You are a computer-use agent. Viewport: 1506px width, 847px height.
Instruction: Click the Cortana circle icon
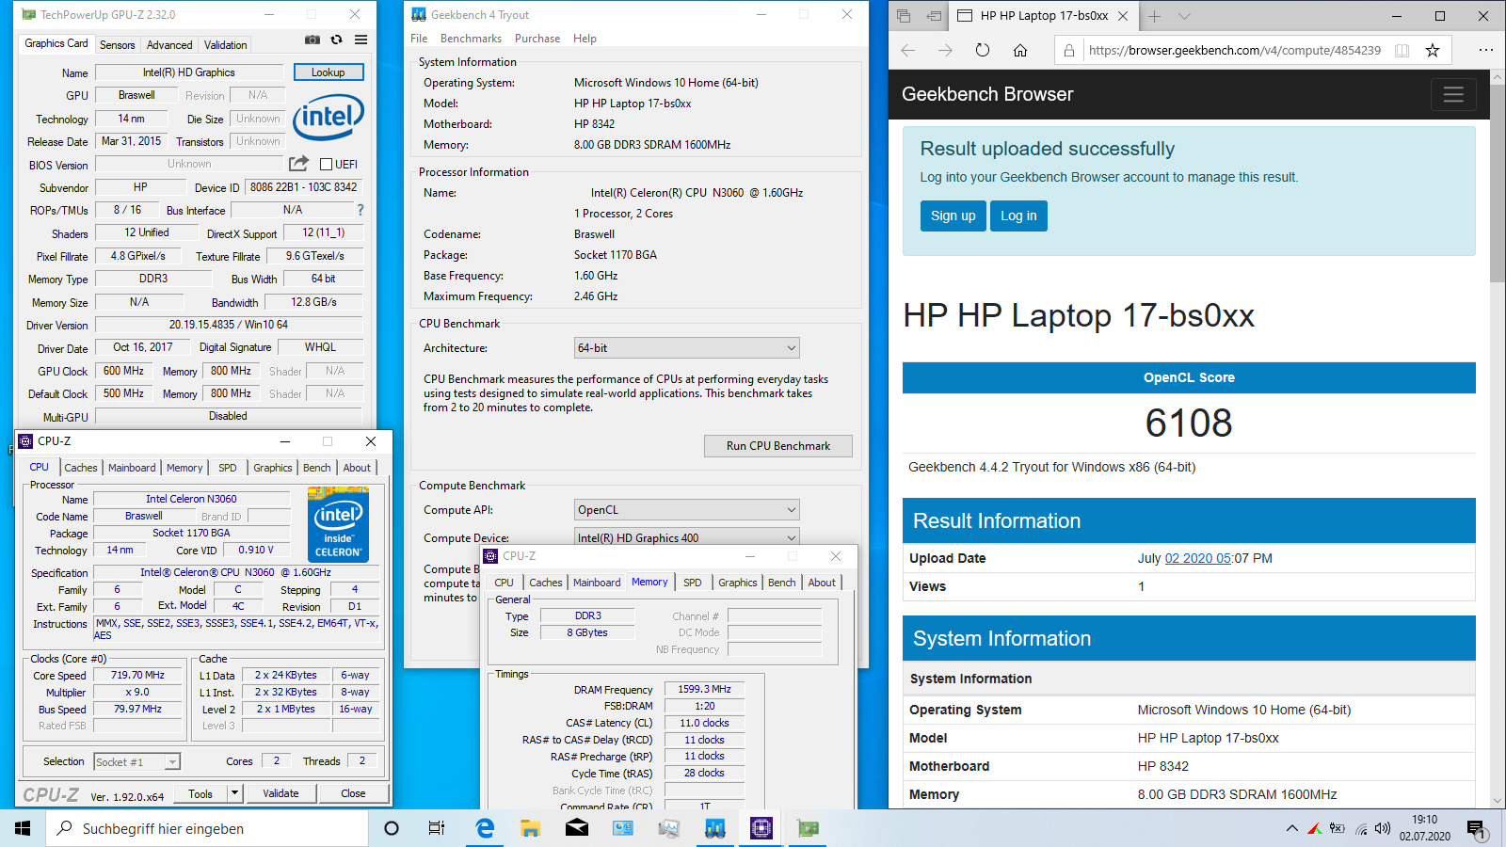(392, 828)
